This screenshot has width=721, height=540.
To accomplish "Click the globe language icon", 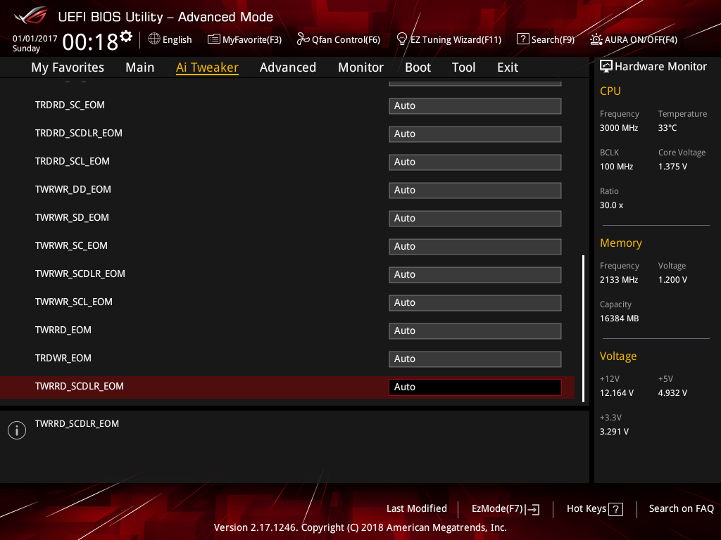I will (x=154, y=39).
